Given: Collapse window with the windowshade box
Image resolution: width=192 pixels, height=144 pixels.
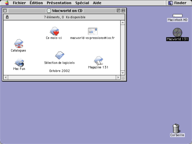Looking at the screenshot, I should tap(123, 11).
